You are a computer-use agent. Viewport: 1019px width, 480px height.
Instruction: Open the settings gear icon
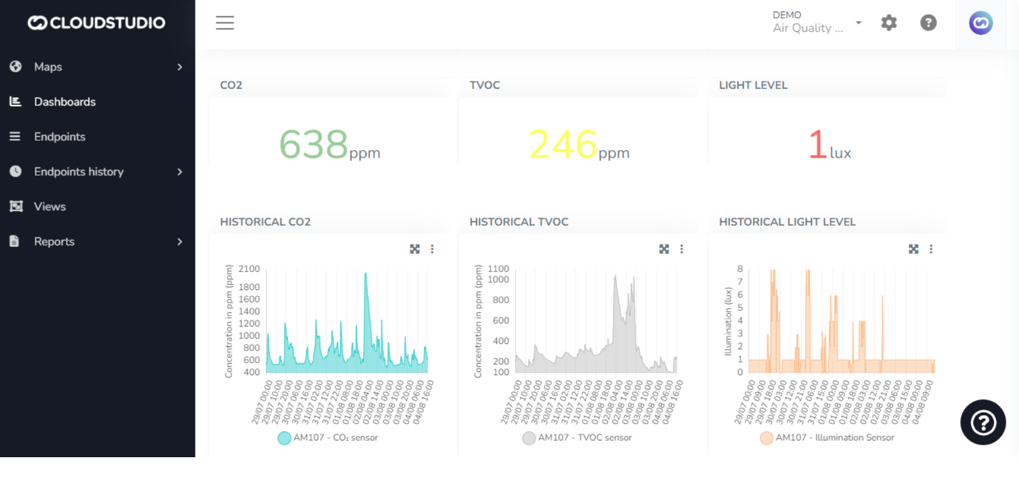(889, 23)
